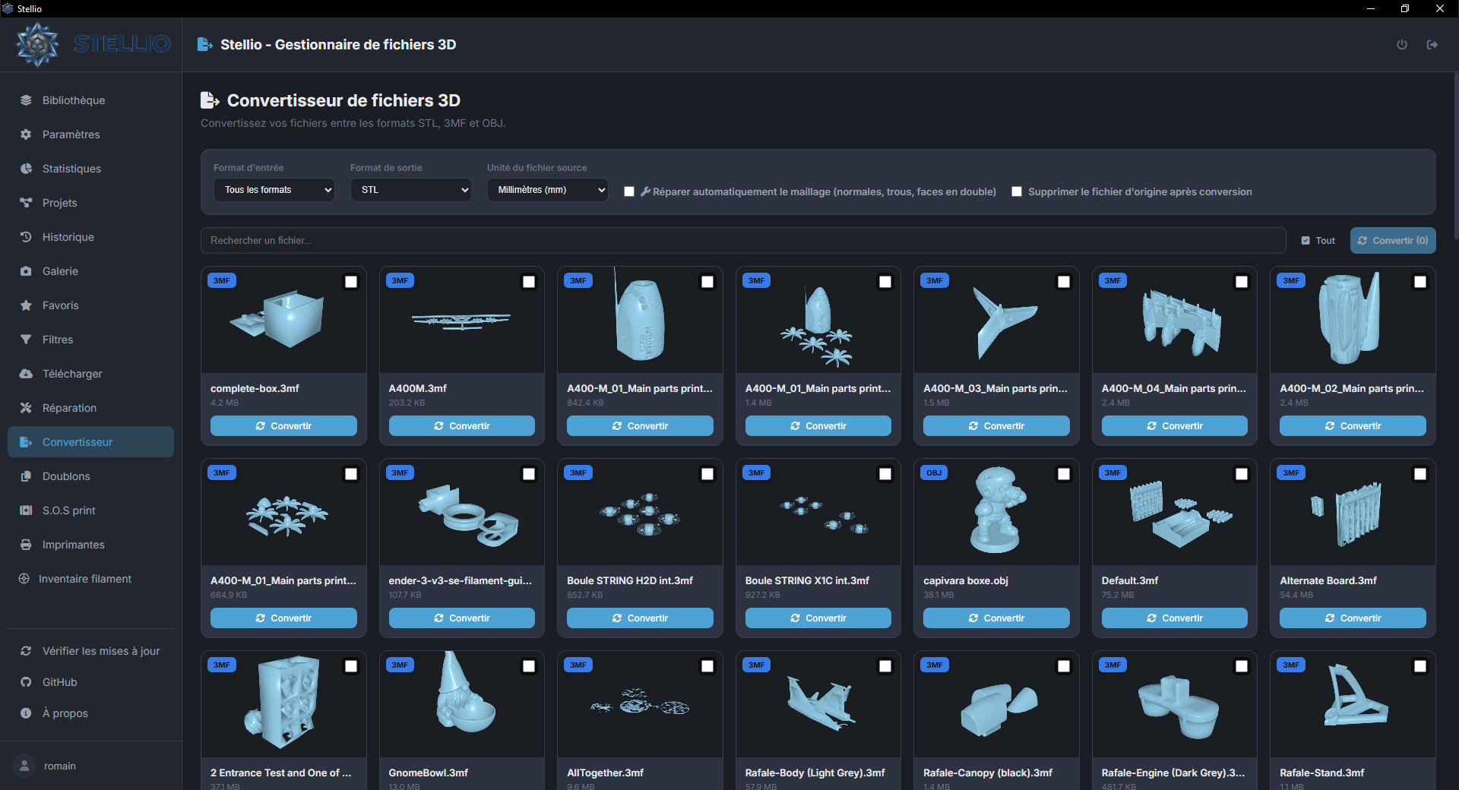Click the Historique clock icon
The width and height of the screenshot is (1459, 790).
(x=26, y=237)
